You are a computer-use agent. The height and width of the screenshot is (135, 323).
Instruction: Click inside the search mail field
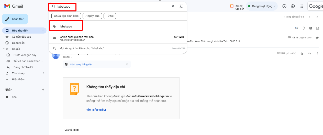point(113,6)
